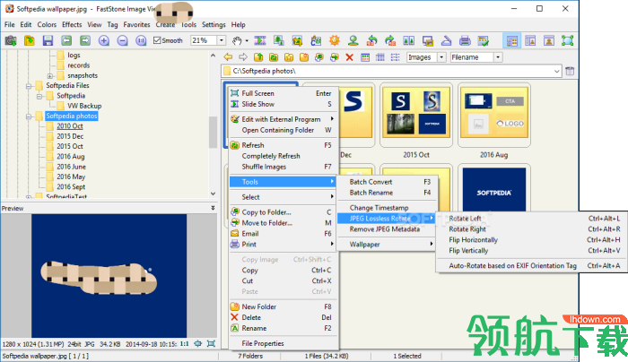628x362 pixels.
Task: Open the Filename sort dropdown
Action: point(498,57)
